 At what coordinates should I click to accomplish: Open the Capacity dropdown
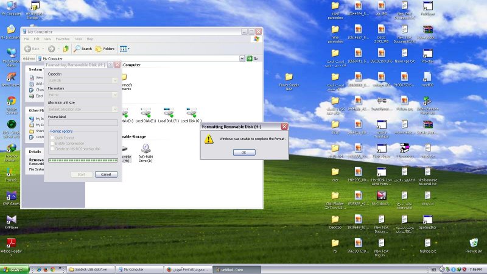(114, 80)
